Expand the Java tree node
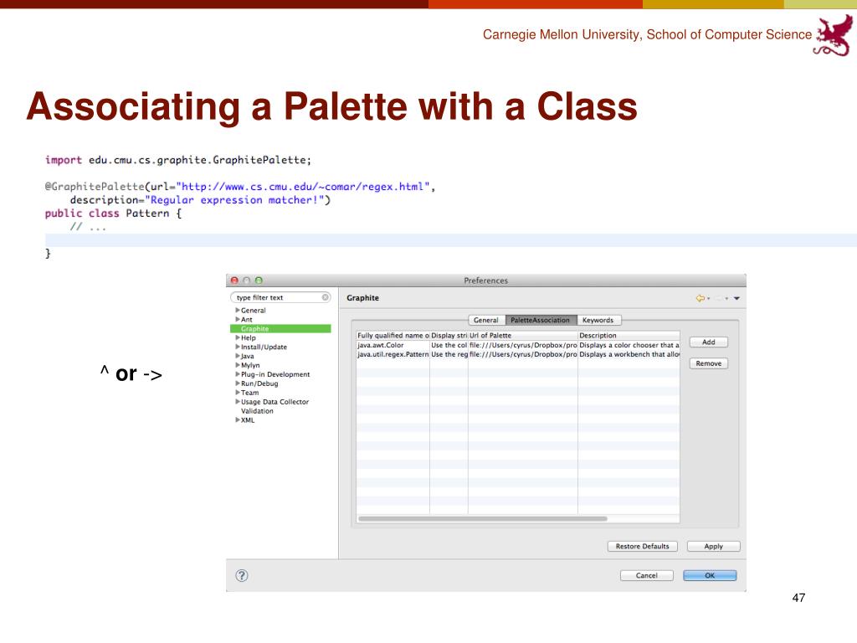Viewport: 857px width, 643px height. tap(238, 356)
